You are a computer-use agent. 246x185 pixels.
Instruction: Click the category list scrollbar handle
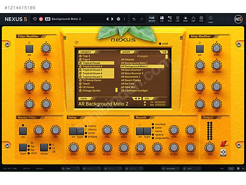coord(116,90)
